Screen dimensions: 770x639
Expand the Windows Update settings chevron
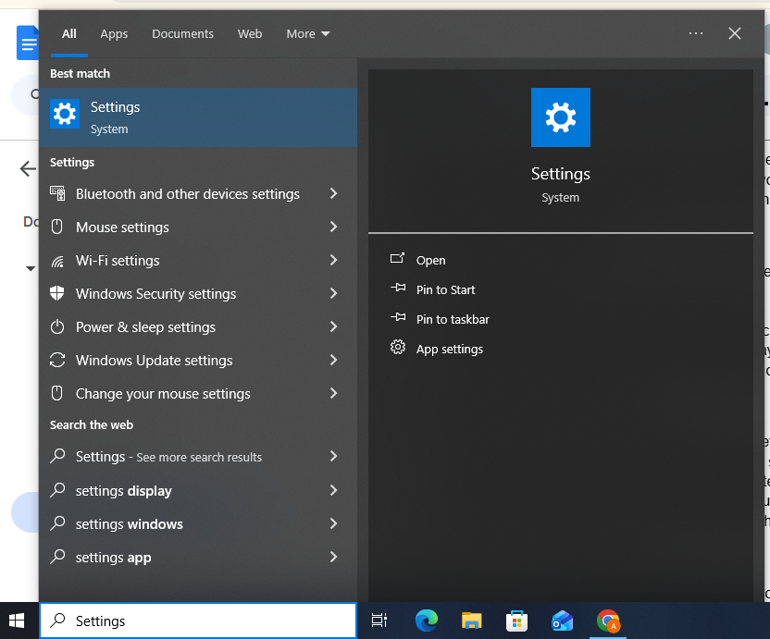tap(333, 361)
